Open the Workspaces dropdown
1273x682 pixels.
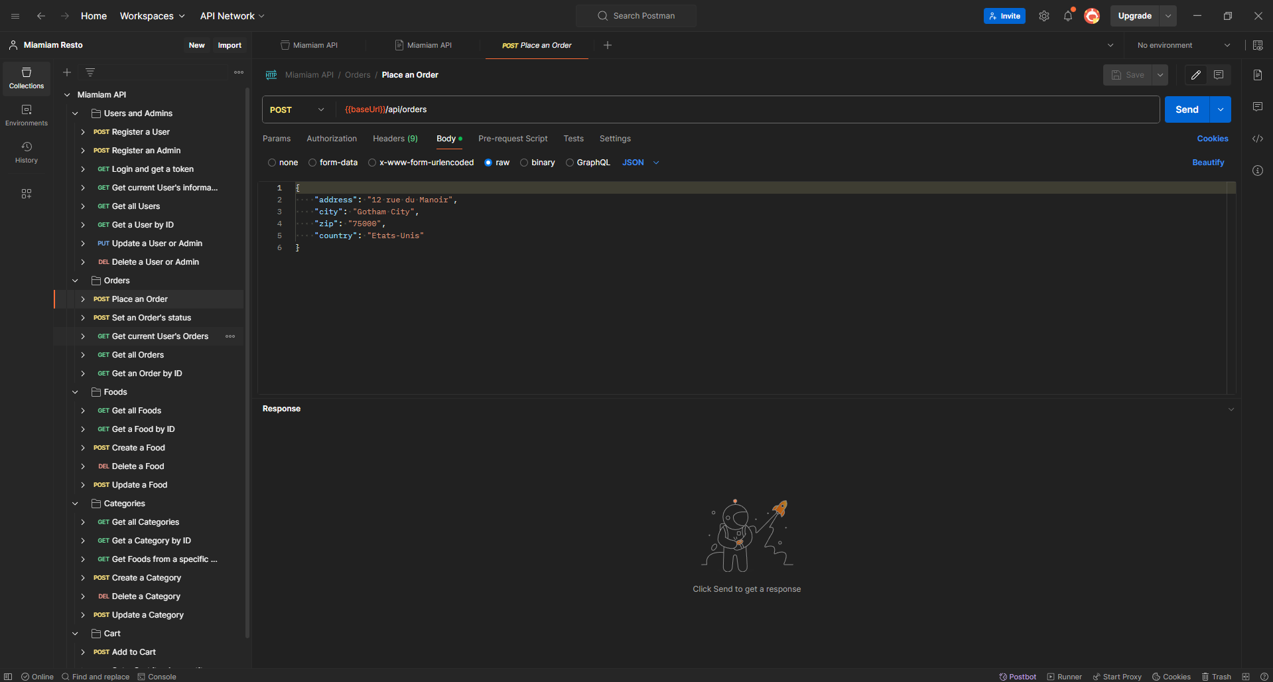pyautogui.click(x=152, y=16)
